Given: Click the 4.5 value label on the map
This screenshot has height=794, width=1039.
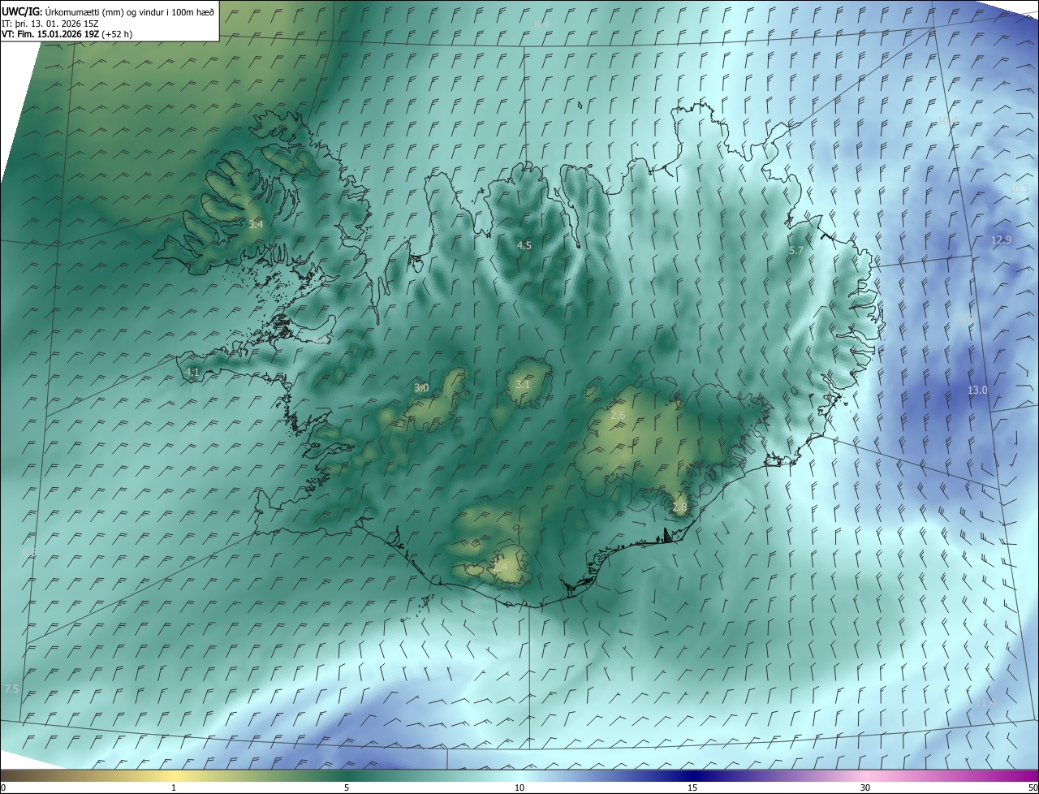Looking at the screenshot, I should tap(524, 245).
